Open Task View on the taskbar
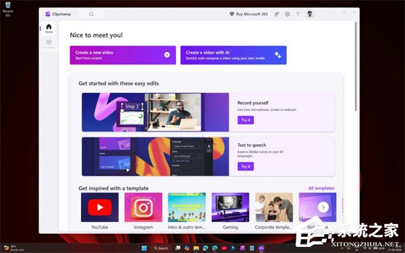 [178, 248]
